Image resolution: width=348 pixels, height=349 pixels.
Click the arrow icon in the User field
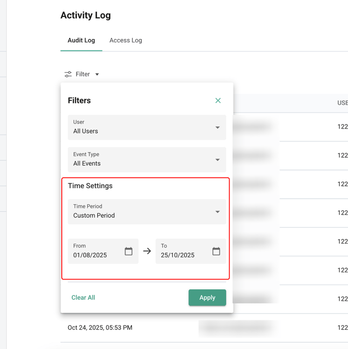pos(218,128)
